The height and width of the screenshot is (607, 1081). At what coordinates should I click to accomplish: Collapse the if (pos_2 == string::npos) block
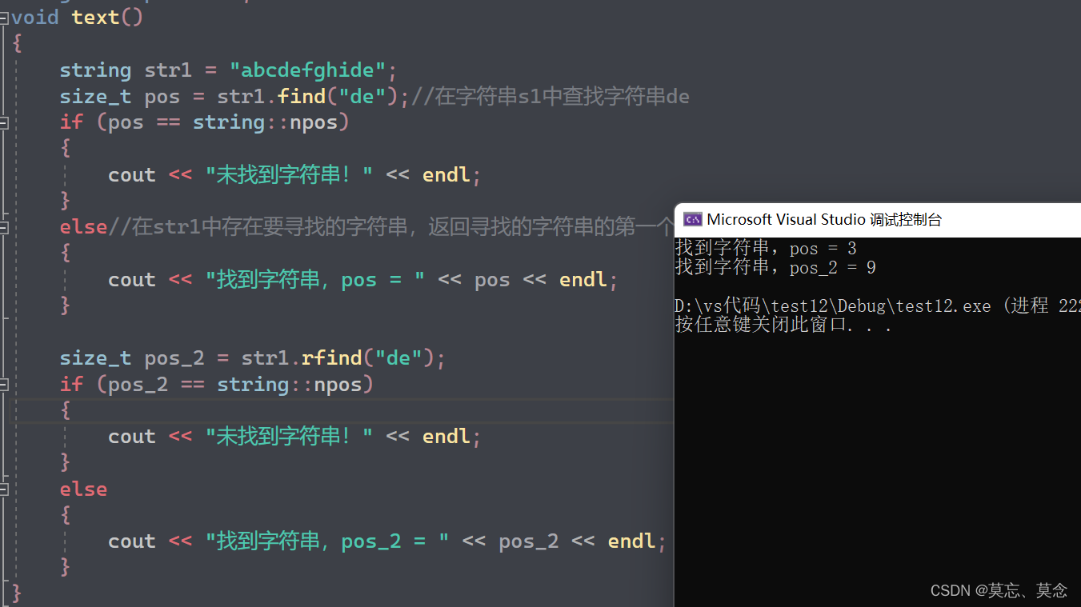(x=6, y=384)
